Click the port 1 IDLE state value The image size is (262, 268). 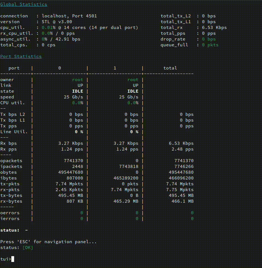(133, 91)
